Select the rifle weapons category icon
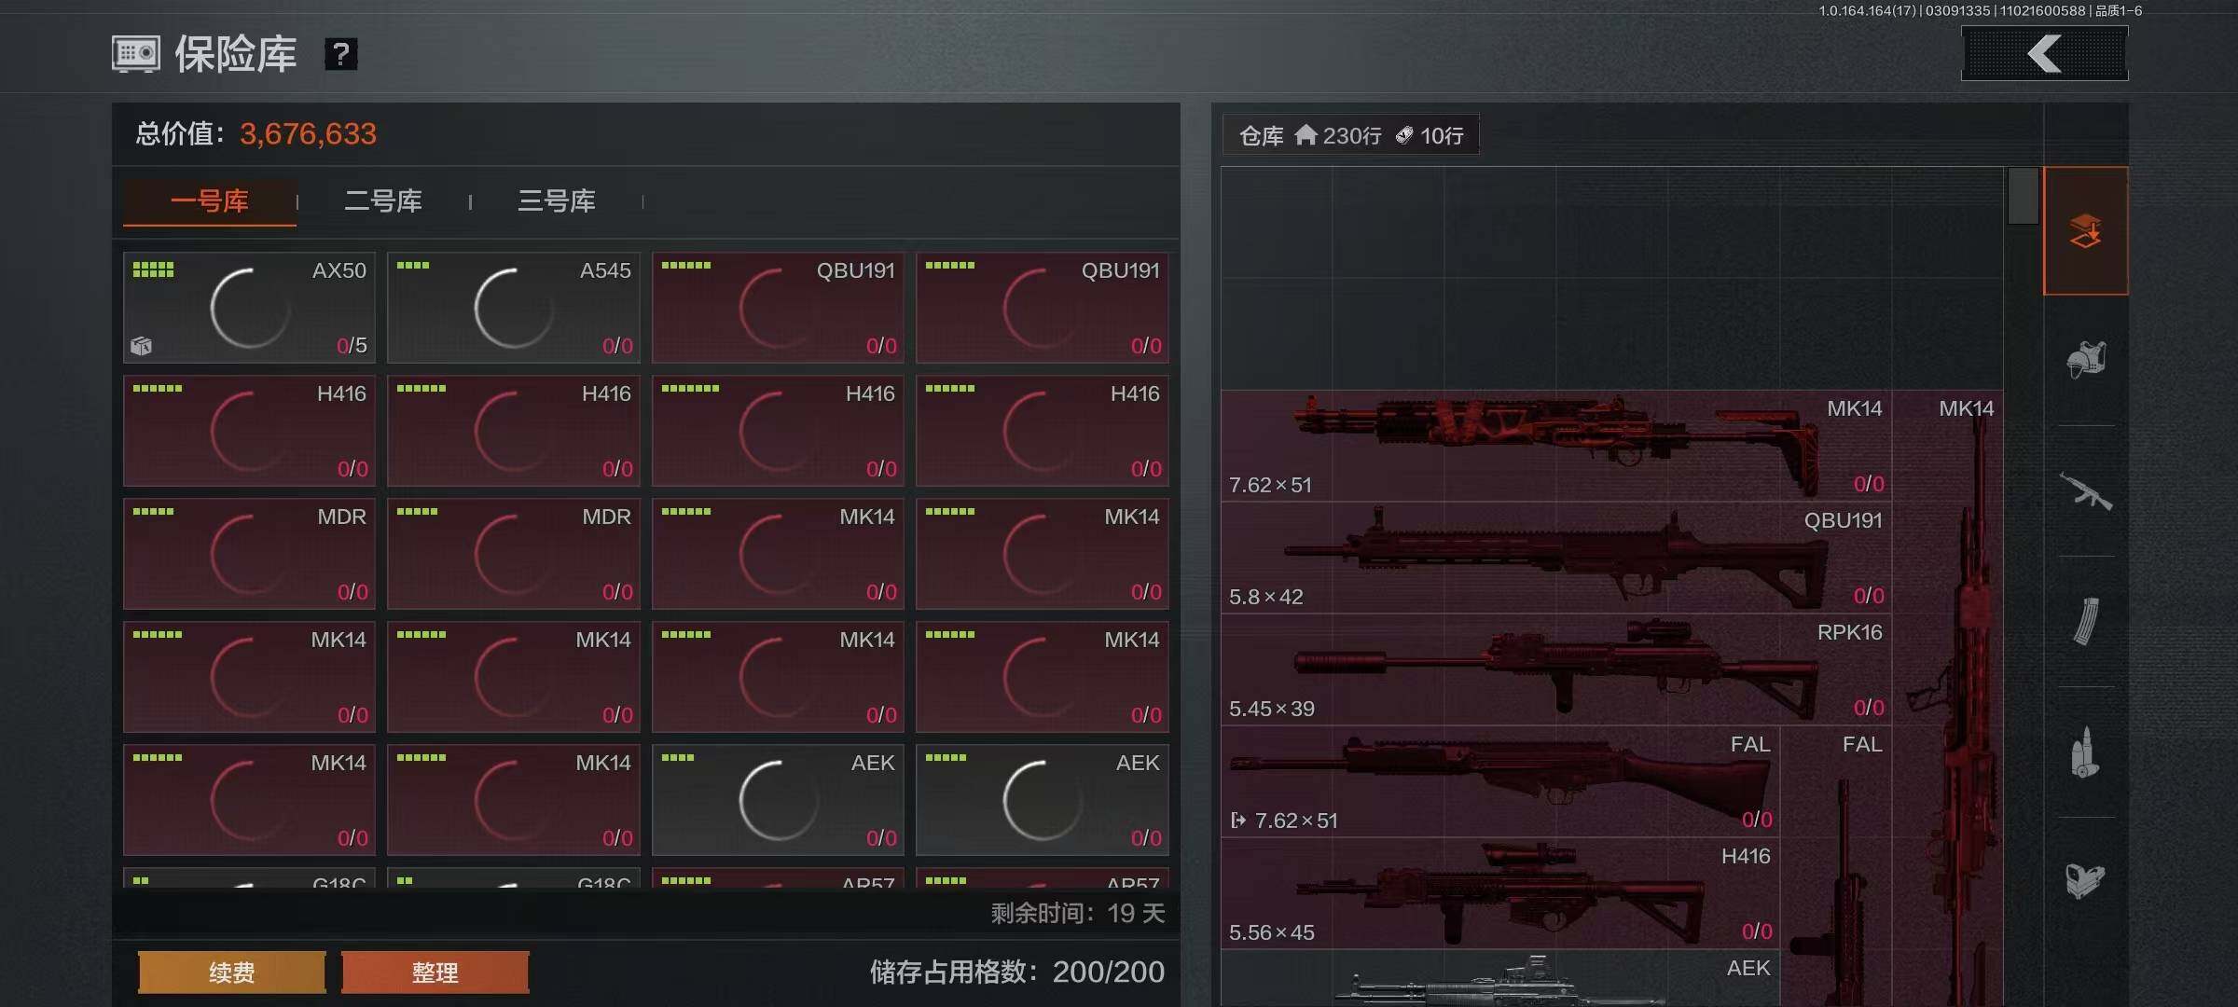The image size is (2238, 1007). pyautogui.click(x=2085, y=490)
